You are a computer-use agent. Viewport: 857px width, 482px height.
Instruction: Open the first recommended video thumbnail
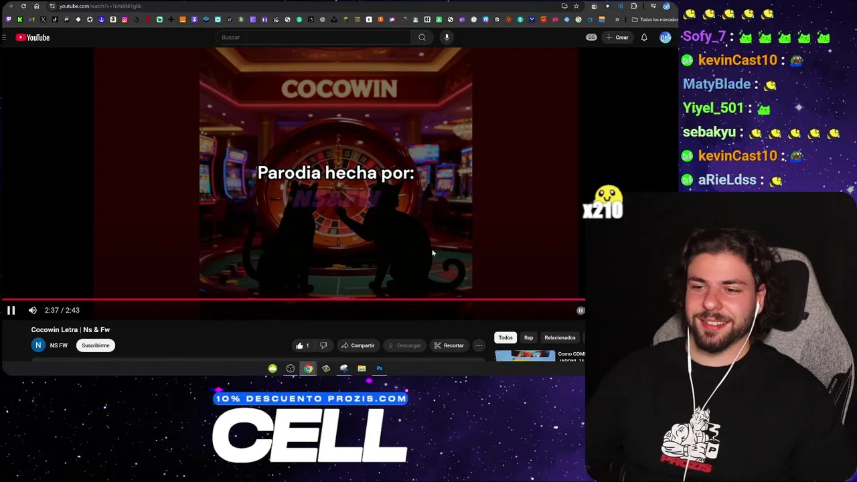[x=525, y=355]
